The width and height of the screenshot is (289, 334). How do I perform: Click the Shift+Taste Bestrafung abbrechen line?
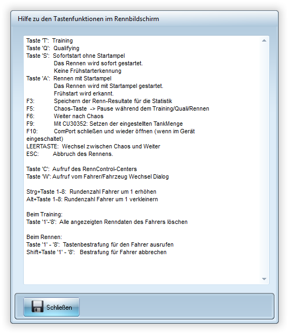click(97, 252)
